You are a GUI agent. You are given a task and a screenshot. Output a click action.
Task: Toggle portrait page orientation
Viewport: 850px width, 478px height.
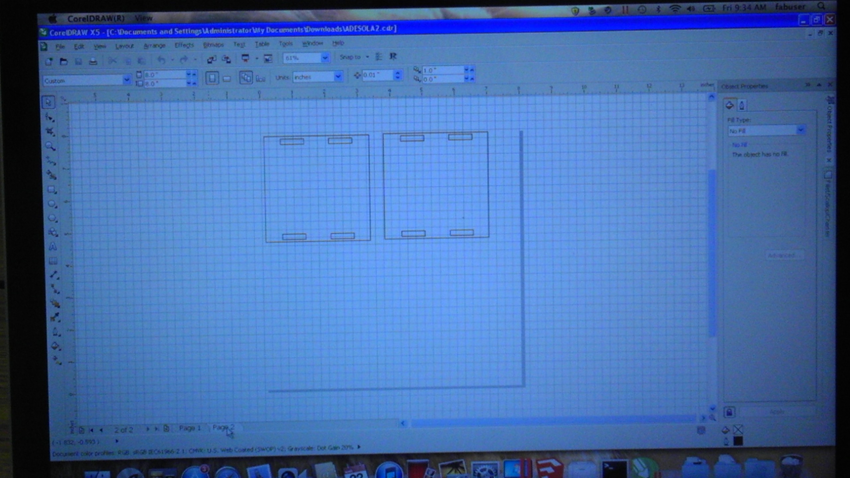(212, 78)
